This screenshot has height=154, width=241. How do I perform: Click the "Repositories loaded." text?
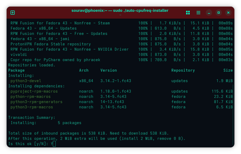pos(32,65)
